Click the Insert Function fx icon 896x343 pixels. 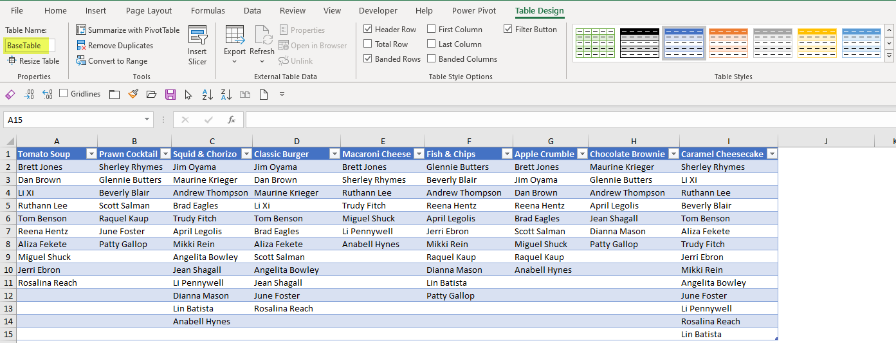tap(232, 120)
